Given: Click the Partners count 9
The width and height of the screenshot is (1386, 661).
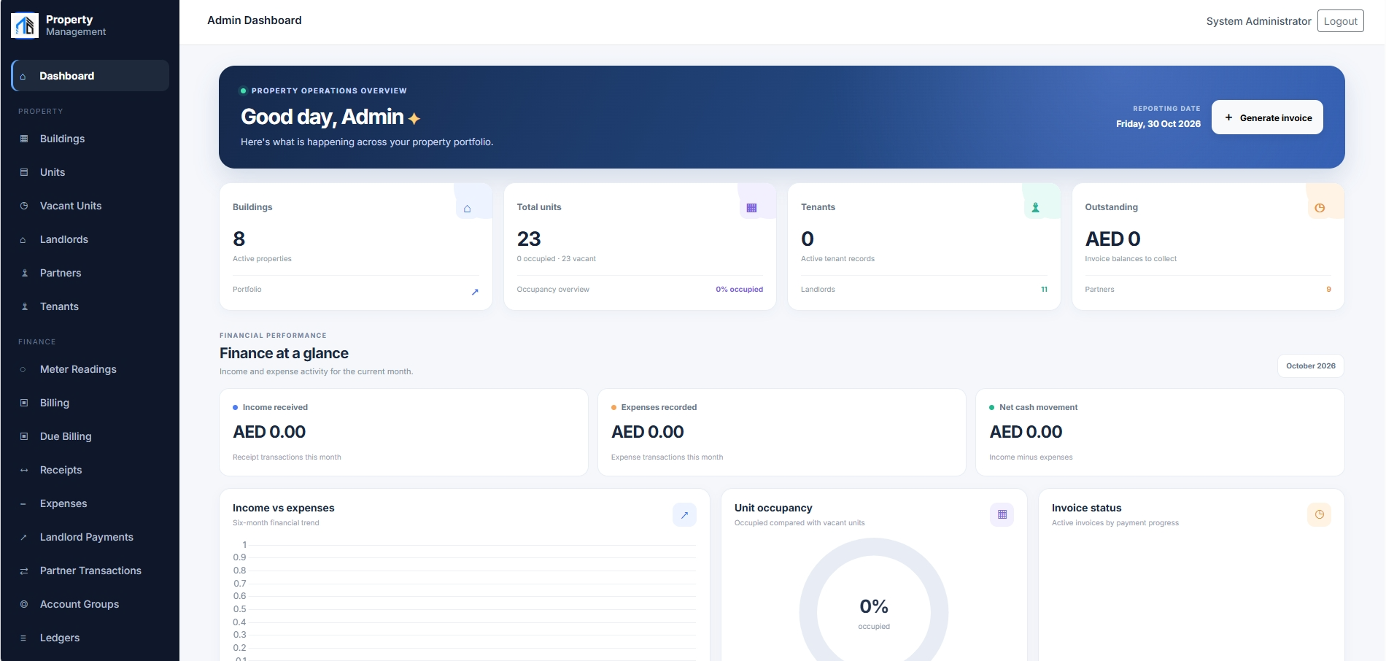Looking at the screenshot, I should click(1328, 290).
